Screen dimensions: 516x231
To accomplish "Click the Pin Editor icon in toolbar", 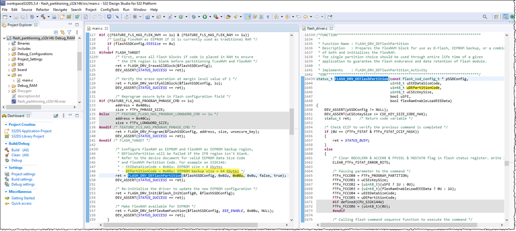I will click(x=329, y=16).
